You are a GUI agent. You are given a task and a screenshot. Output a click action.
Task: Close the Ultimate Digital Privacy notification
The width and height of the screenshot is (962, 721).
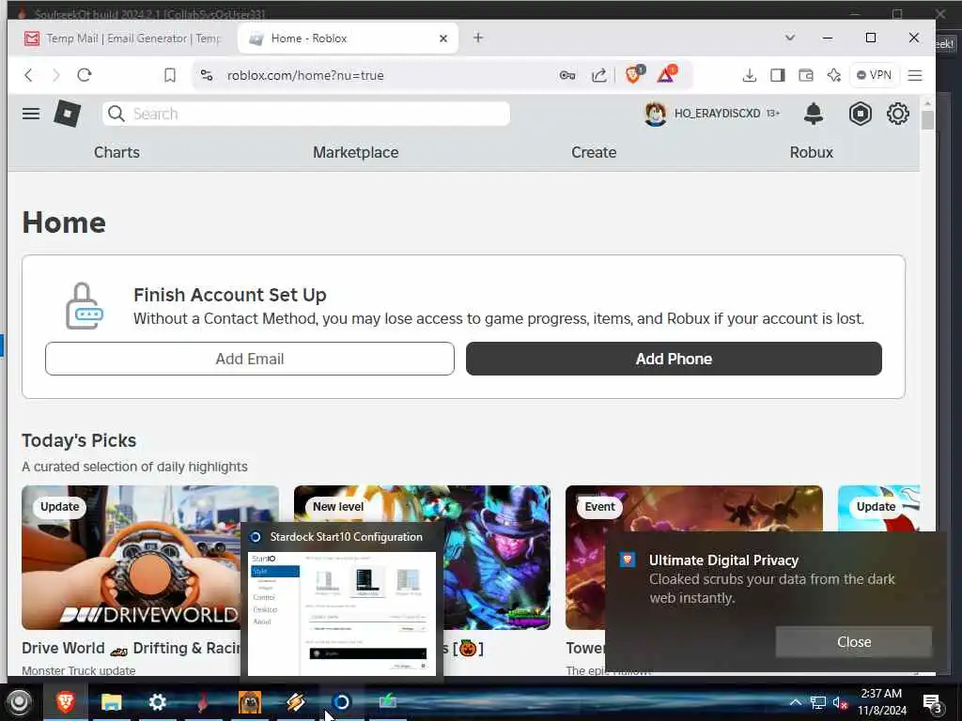pos(853,642)
